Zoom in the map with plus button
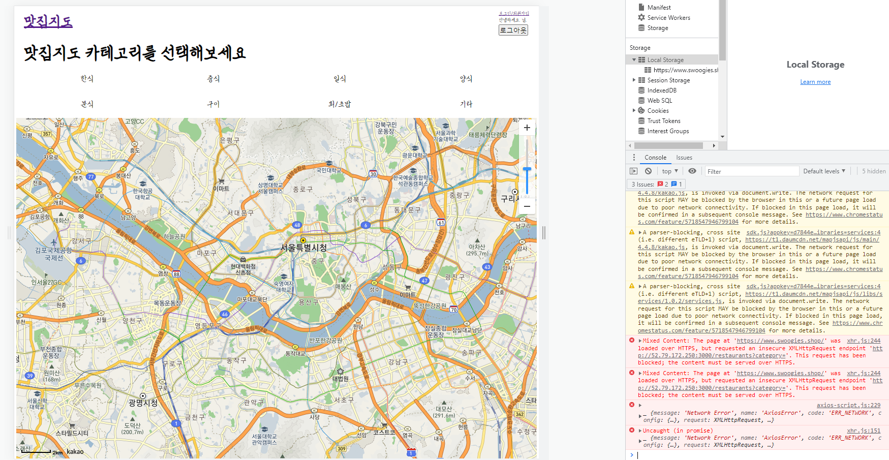 point(527,128)
